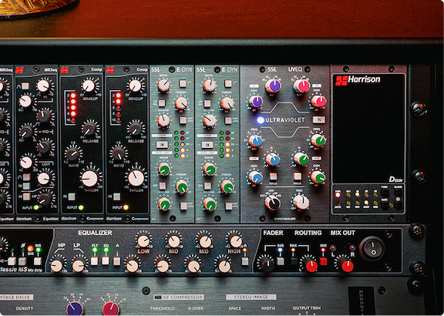
Task: Click the HP filter knob on the mix strip
Action: tap(56, 266)
